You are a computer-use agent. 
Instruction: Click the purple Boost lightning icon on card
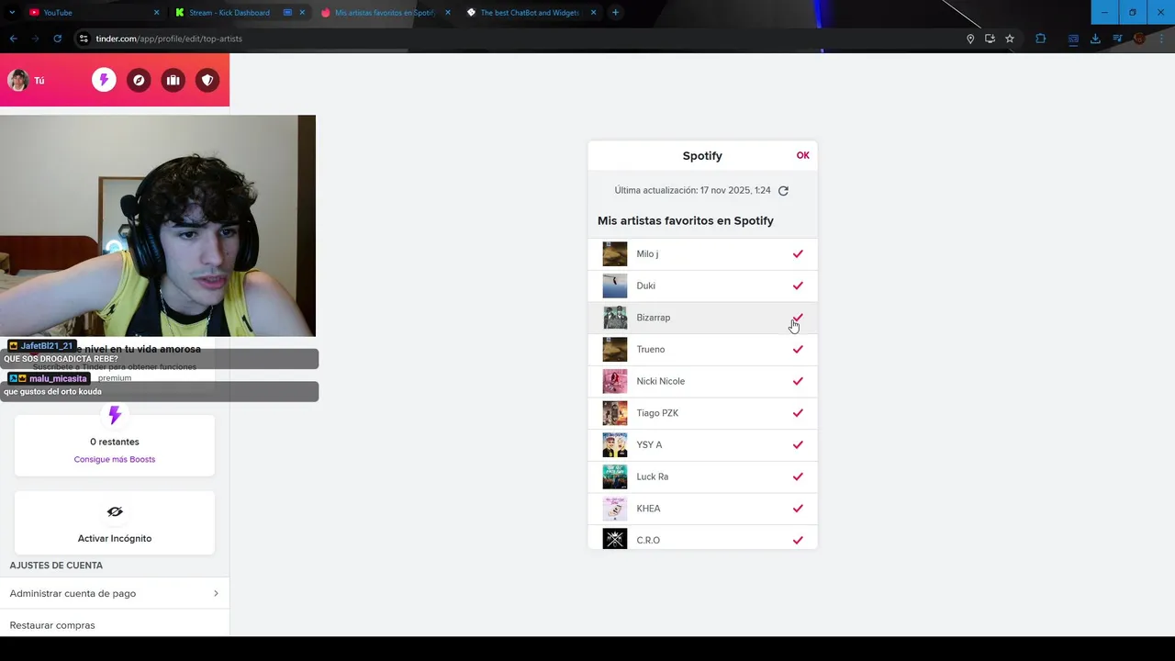(115, 416)
